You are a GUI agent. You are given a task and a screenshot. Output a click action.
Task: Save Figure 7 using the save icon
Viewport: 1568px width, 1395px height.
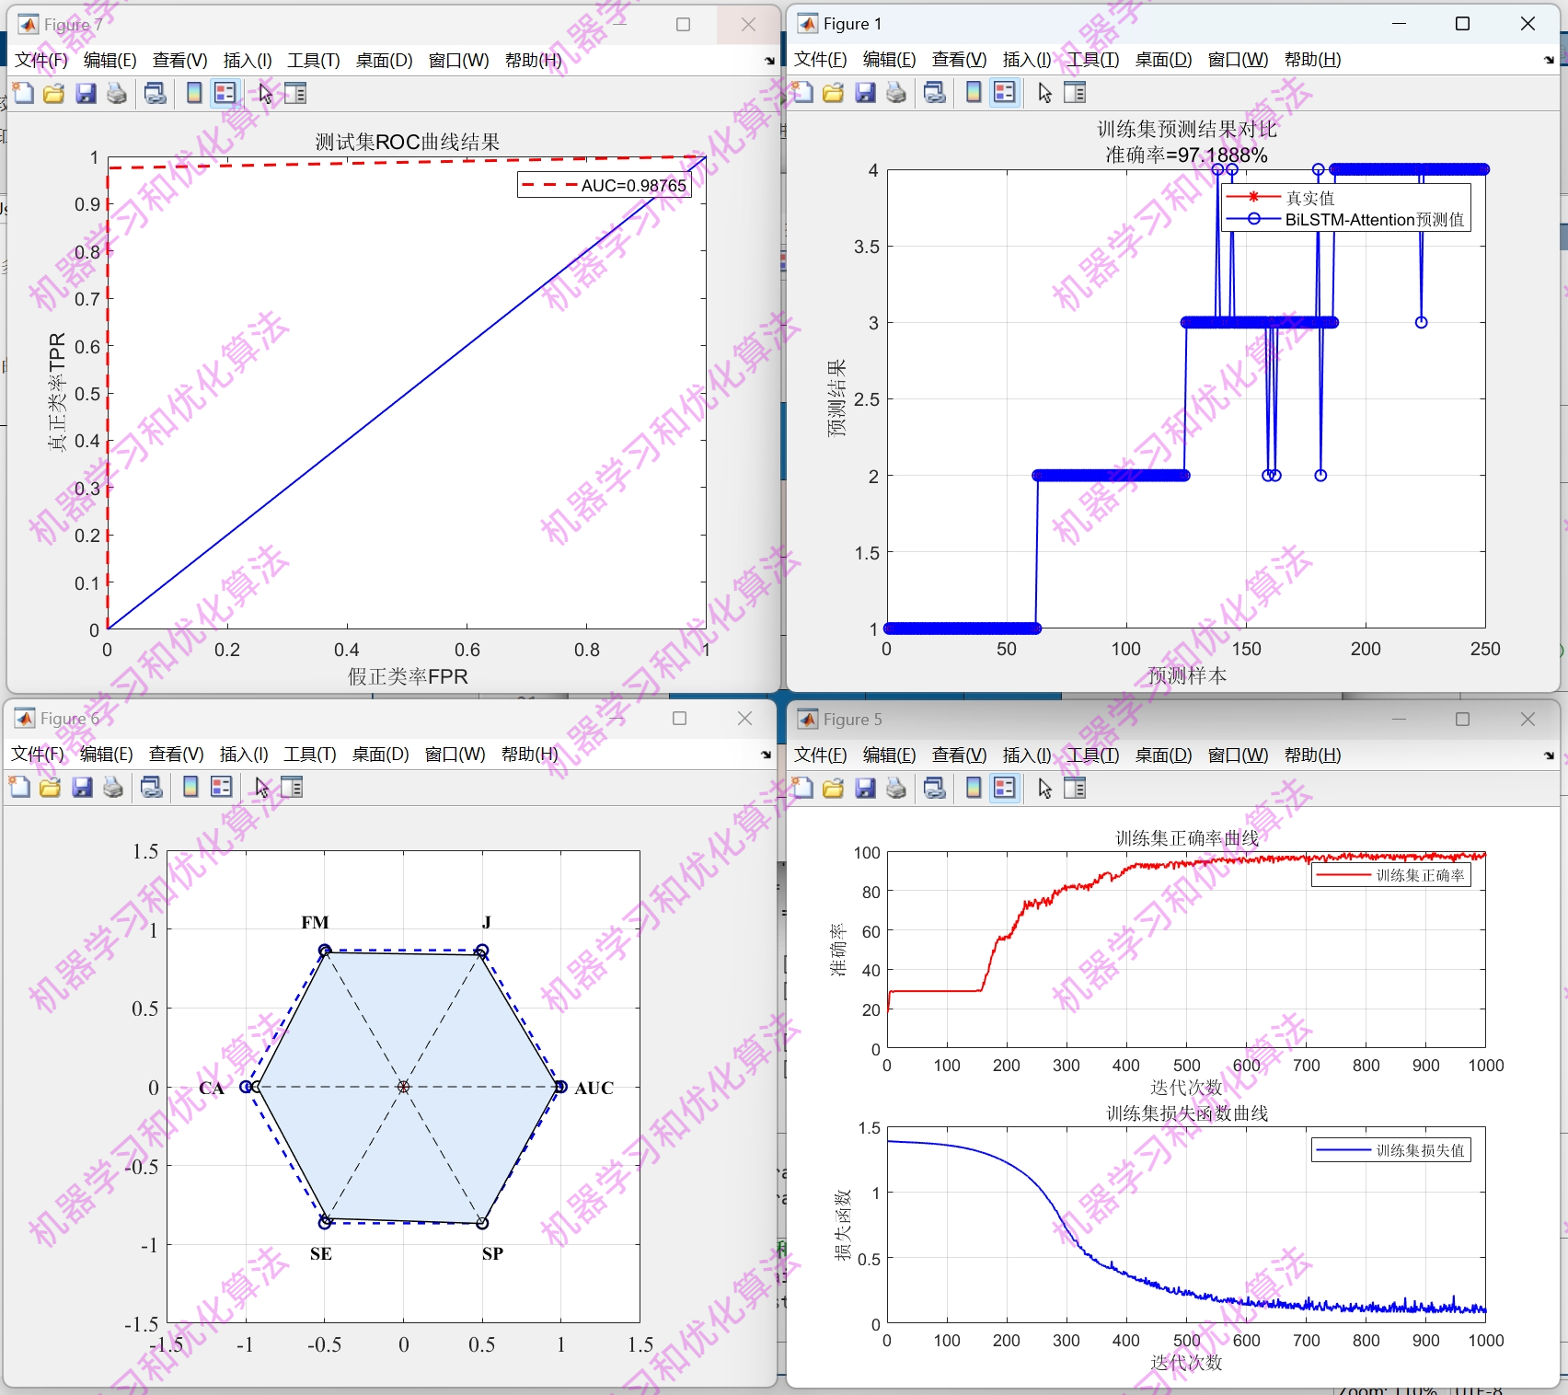click(x=86, y=93)
